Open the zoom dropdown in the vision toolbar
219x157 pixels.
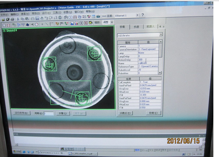(112, 22)
